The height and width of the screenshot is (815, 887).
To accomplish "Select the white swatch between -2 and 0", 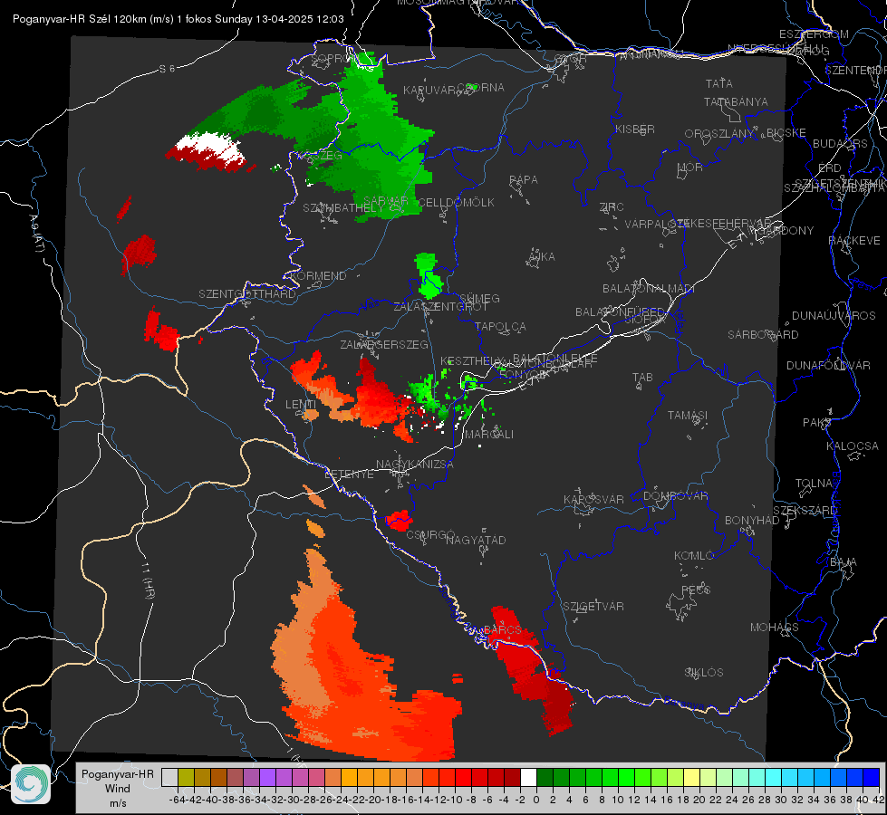I will point(528,777).
